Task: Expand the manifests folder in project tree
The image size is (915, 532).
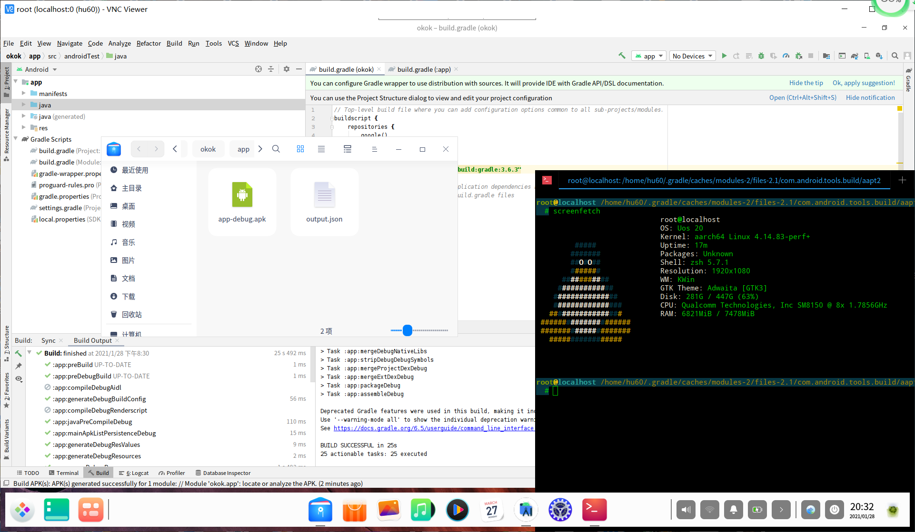Action: tap(24, 93)
